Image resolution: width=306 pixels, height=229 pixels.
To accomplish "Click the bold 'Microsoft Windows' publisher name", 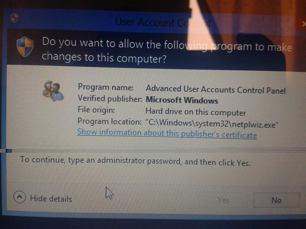I will [182, 100].
